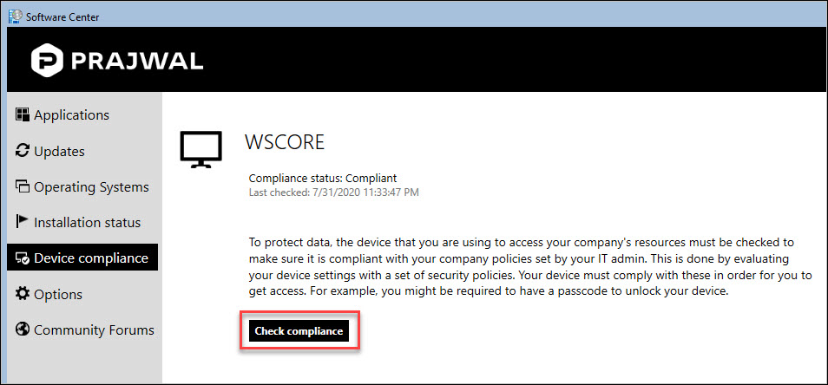Click the Operating Systems windows icon
The width and height of the screenshot is (828, 385).
pyautogui.click(x=23, y=186)
